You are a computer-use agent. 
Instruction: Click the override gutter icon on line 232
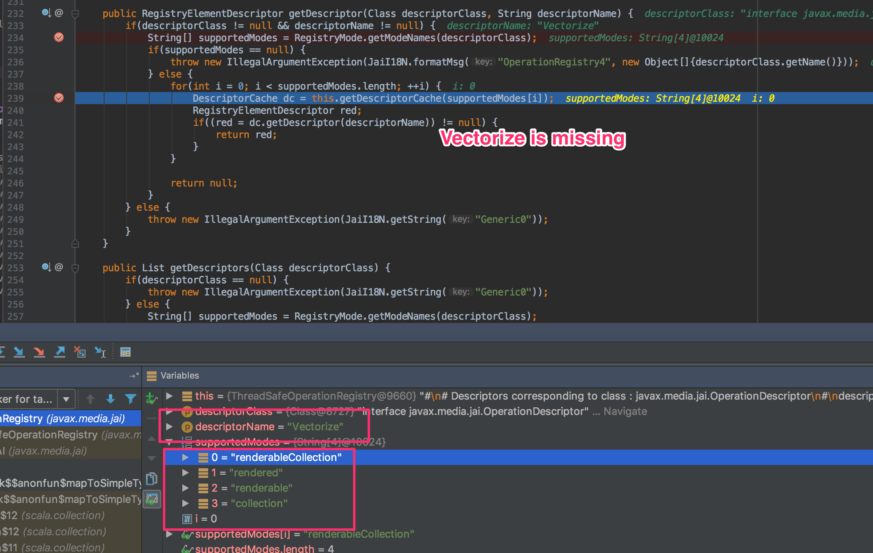(x=46, y=13)
